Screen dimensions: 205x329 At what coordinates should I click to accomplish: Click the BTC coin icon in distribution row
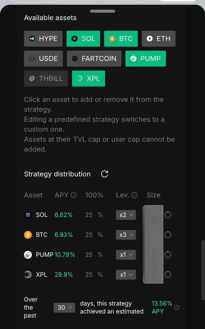pos(28,235)
